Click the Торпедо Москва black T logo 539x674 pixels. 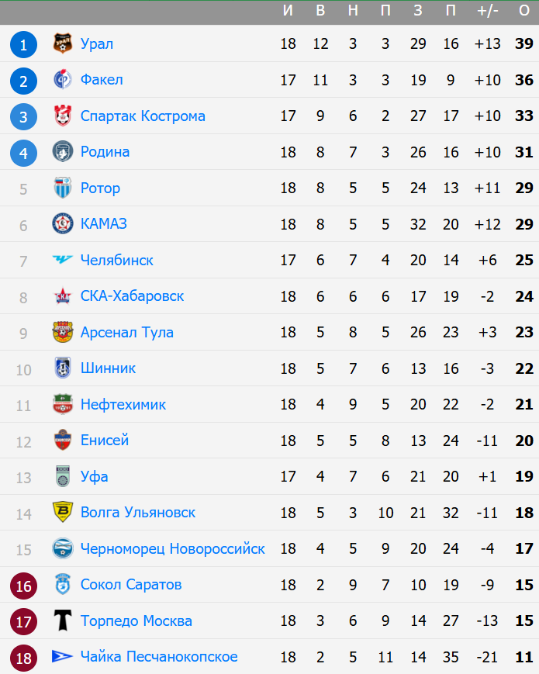click(62, 620)
